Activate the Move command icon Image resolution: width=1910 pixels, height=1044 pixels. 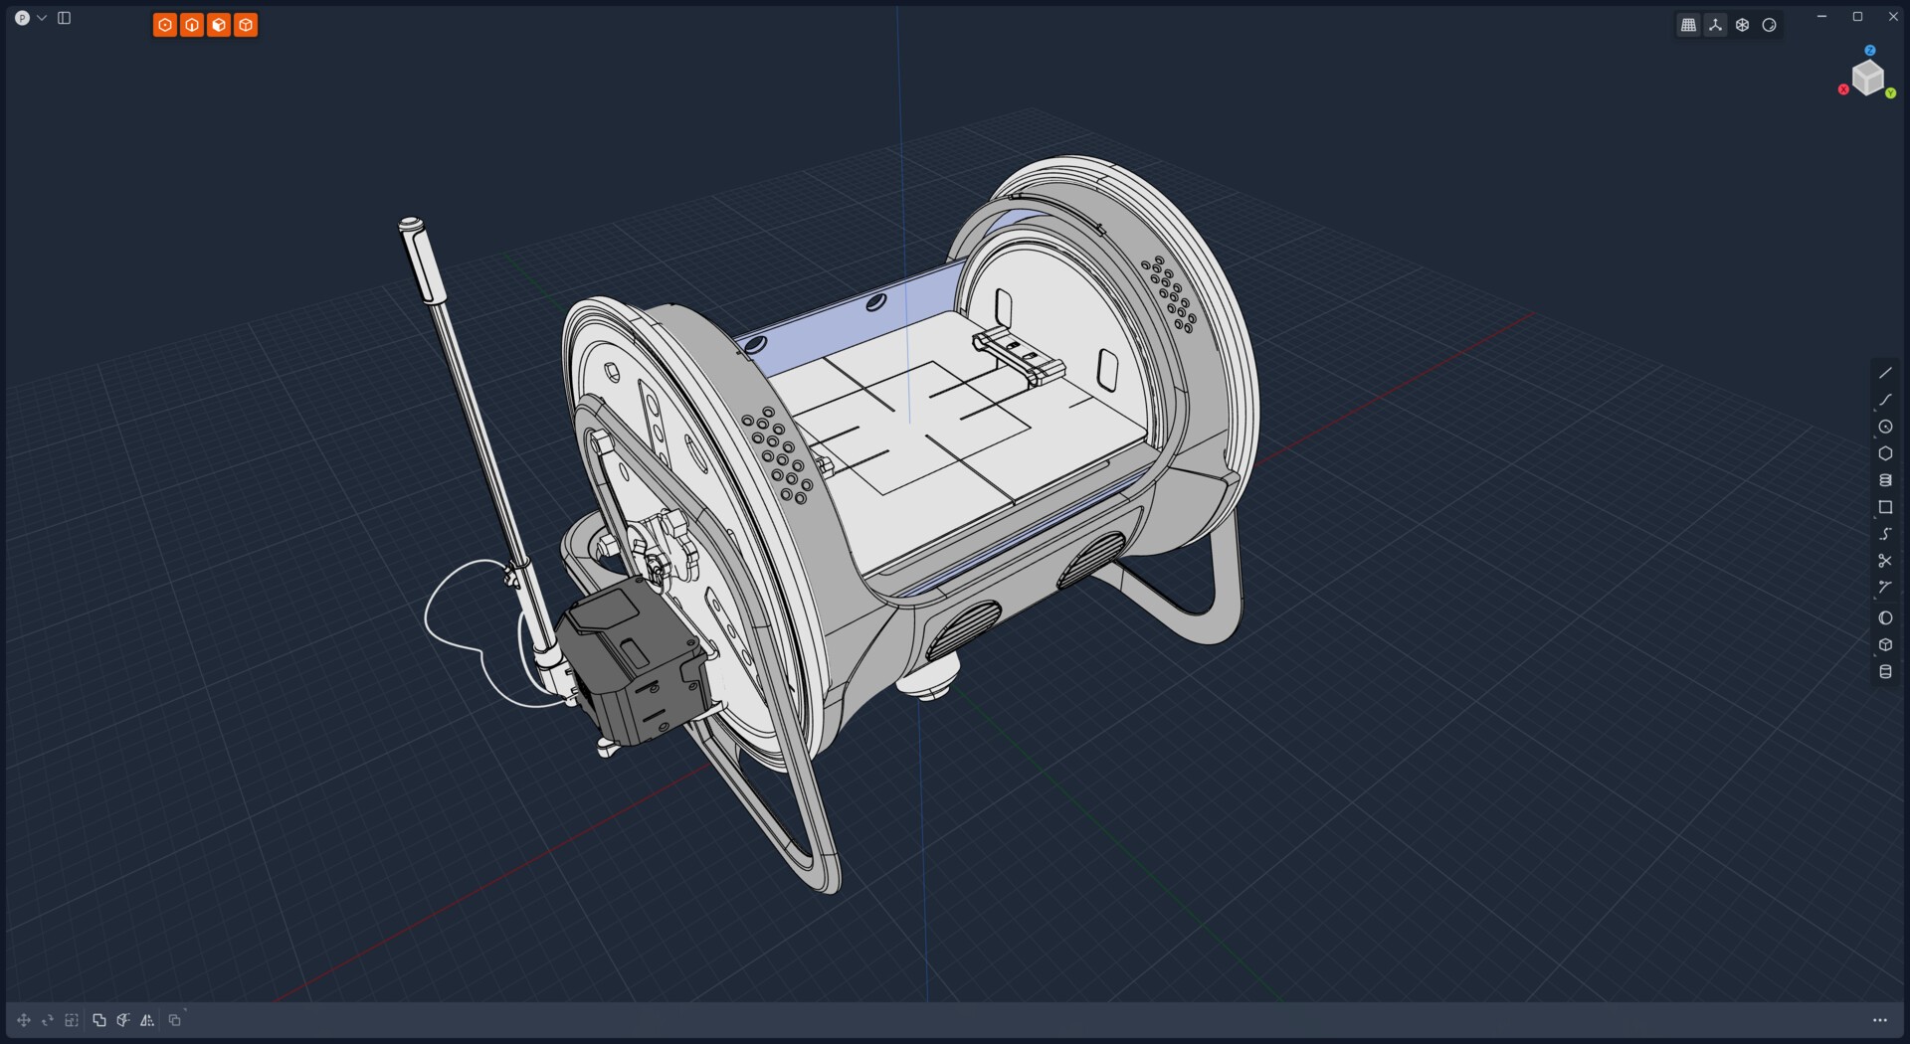click(24, 1020)
